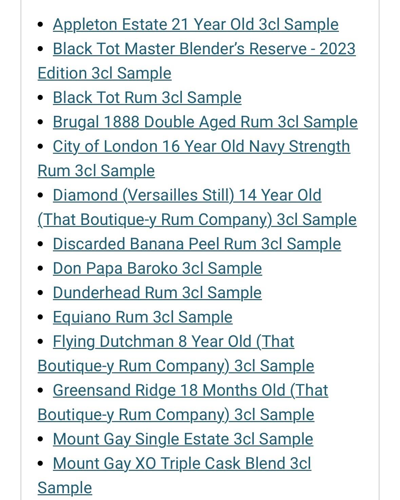Click Dunderhead Rum 3cl Sample link
400x500 pixels.
(x=157, y=293)
